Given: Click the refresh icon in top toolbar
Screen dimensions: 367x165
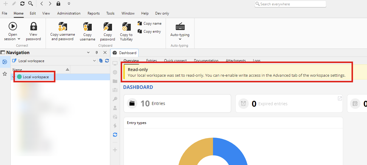Looking at the screenshot, I should (x=22, y=4).
